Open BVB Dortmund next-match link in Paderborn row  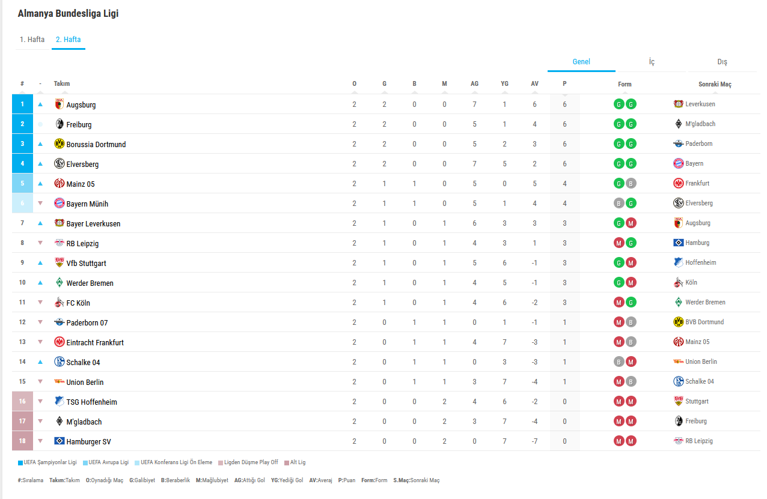point(704,322)
